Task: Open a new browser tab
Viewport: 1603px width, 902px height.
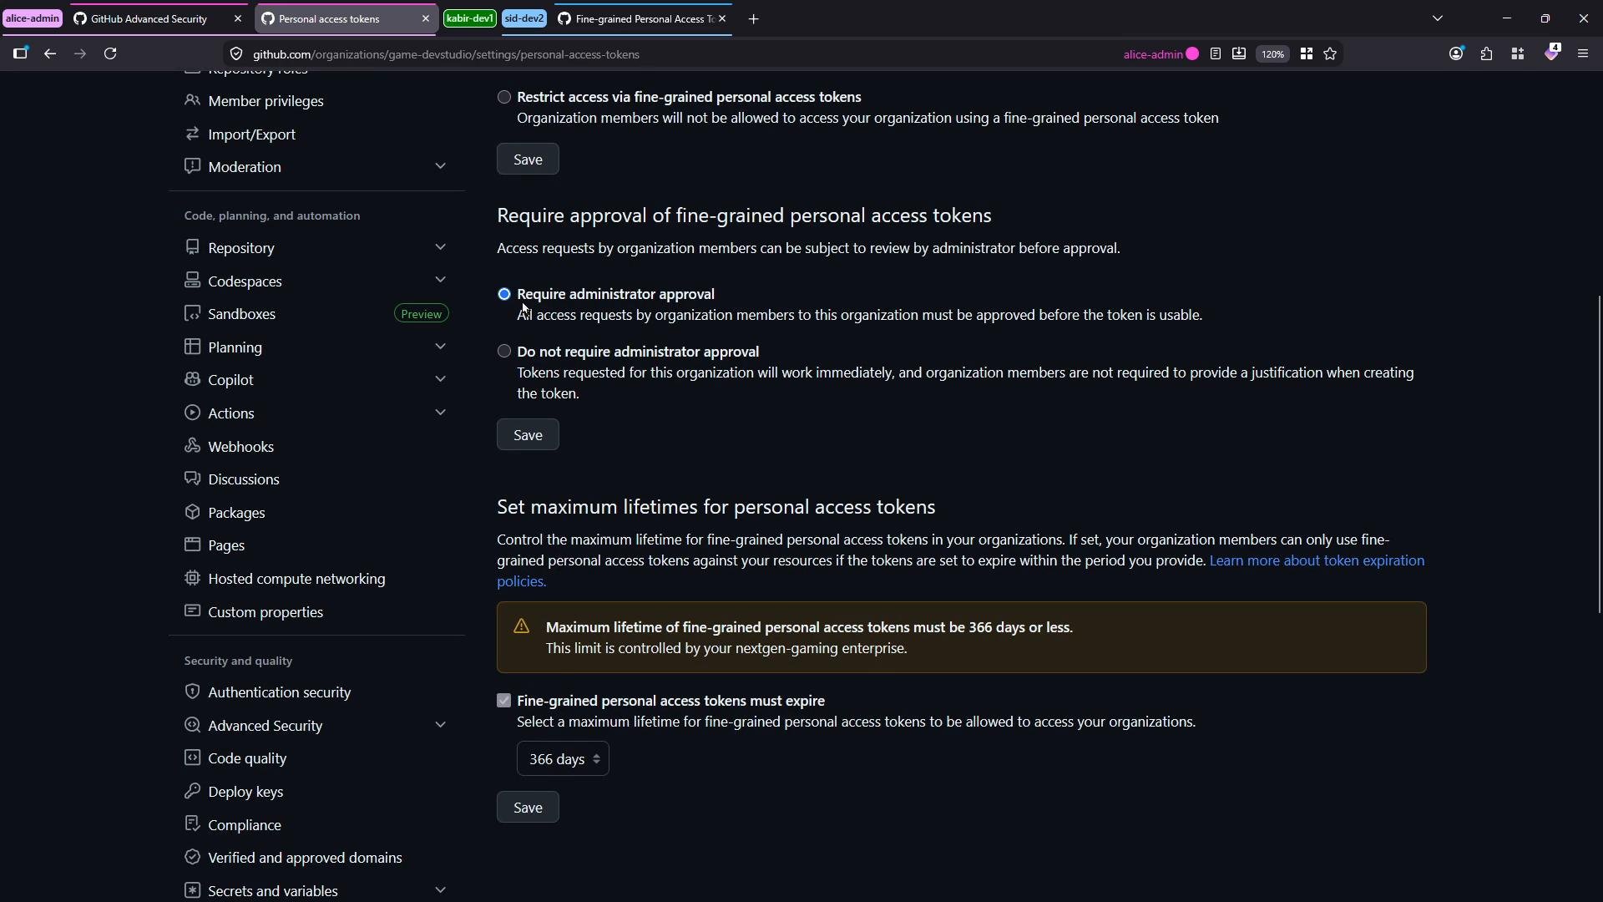Action: click(753, 18)
